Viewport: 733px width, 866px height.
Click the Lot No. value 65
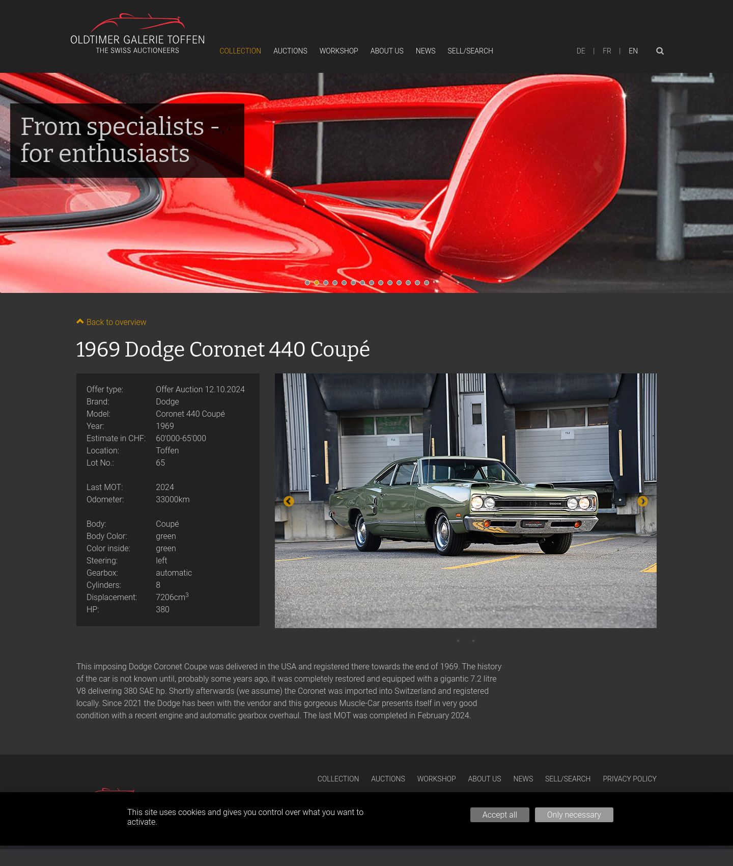[160, 463]
